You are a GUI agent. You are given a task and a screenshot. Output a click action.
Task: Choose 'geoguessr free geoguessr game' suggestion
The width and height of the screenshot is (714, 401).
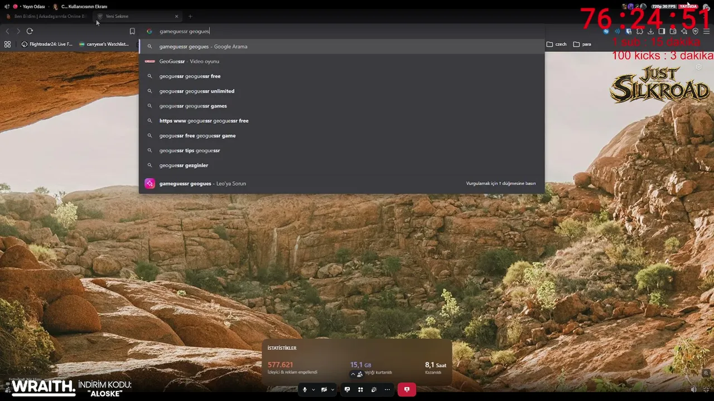pos(341,135)
